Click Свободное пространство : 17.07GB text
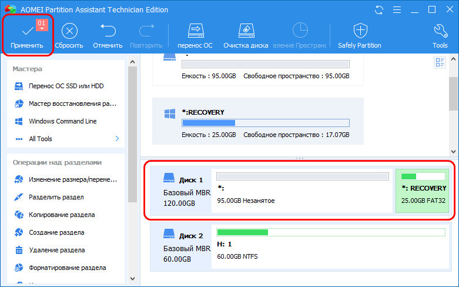The width and height of the screenshot is (459, 287). click(297, 135)
